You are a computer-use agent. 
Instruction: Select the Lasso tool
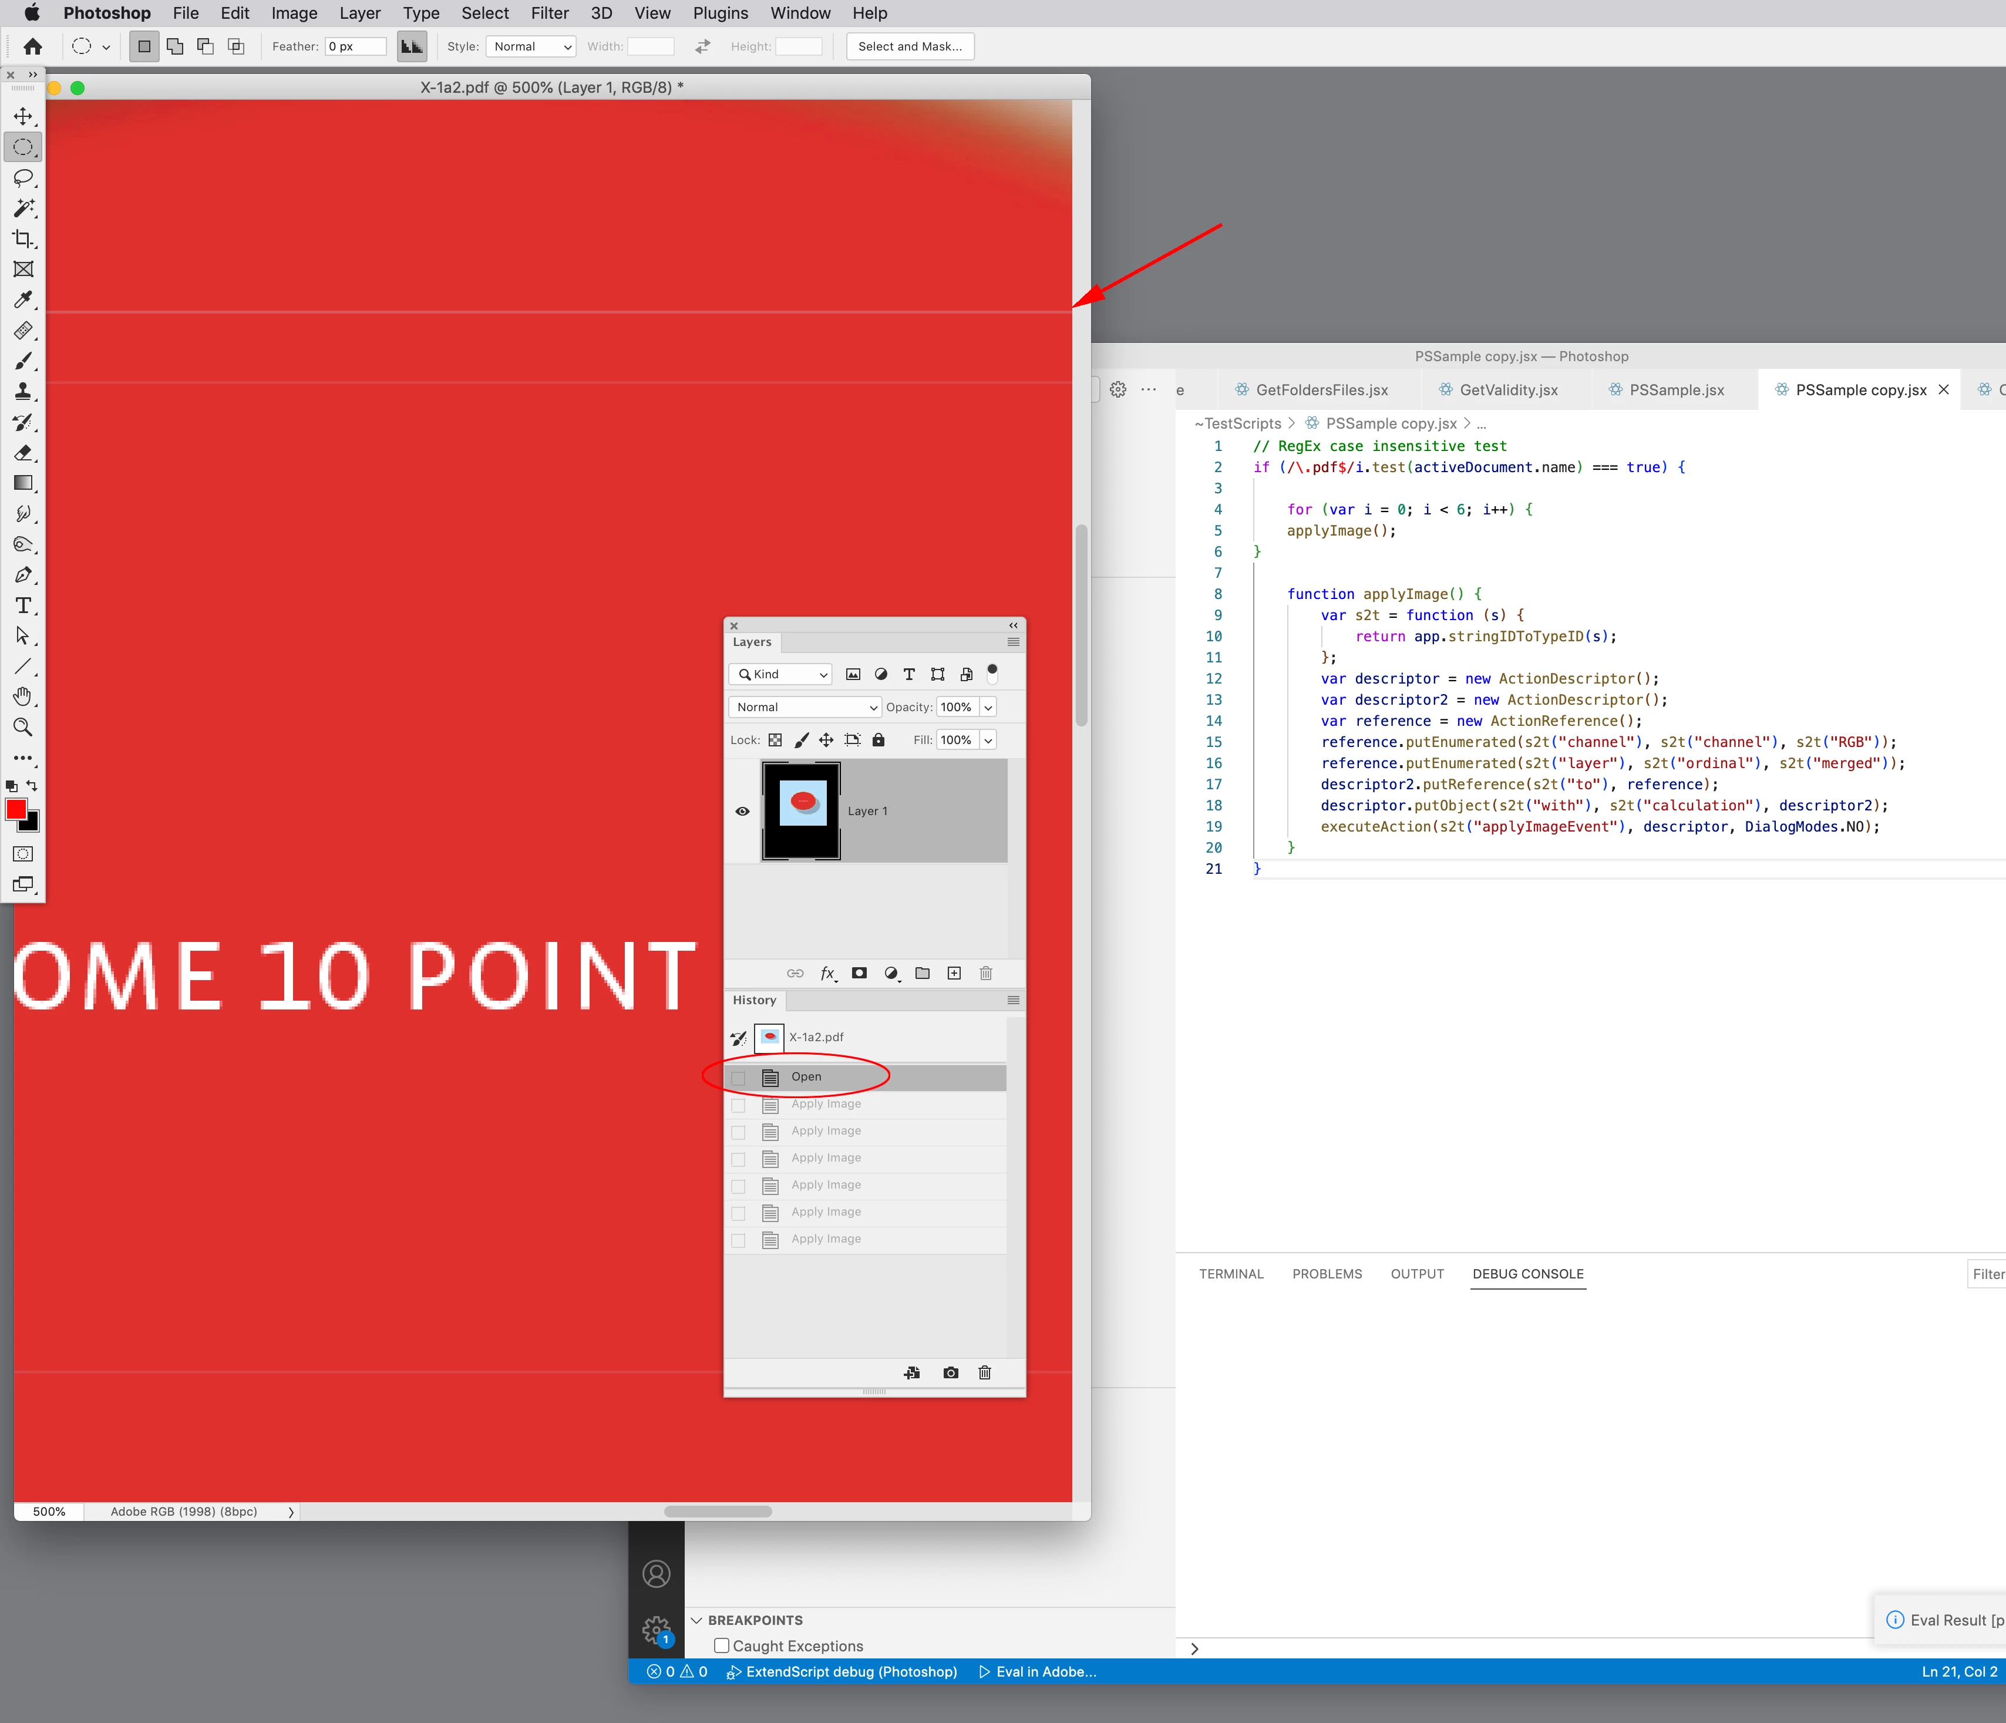(23, 178)
